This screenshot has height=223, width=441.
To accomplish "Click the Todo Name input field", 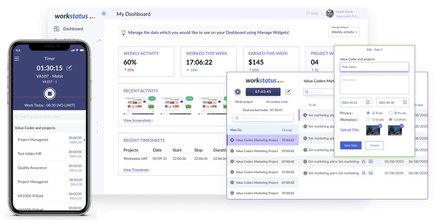I will (374, 67).
